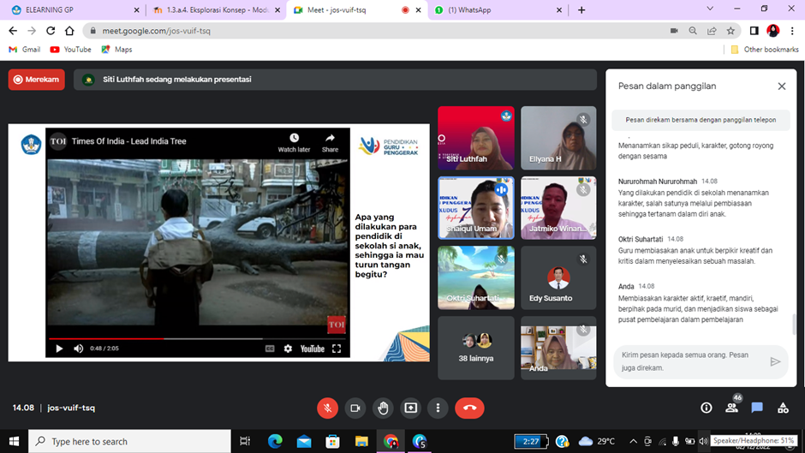This screenshot has height=453, width=805.
Task: Show the participants list with 46 badge
Action: tap(731, 408)
